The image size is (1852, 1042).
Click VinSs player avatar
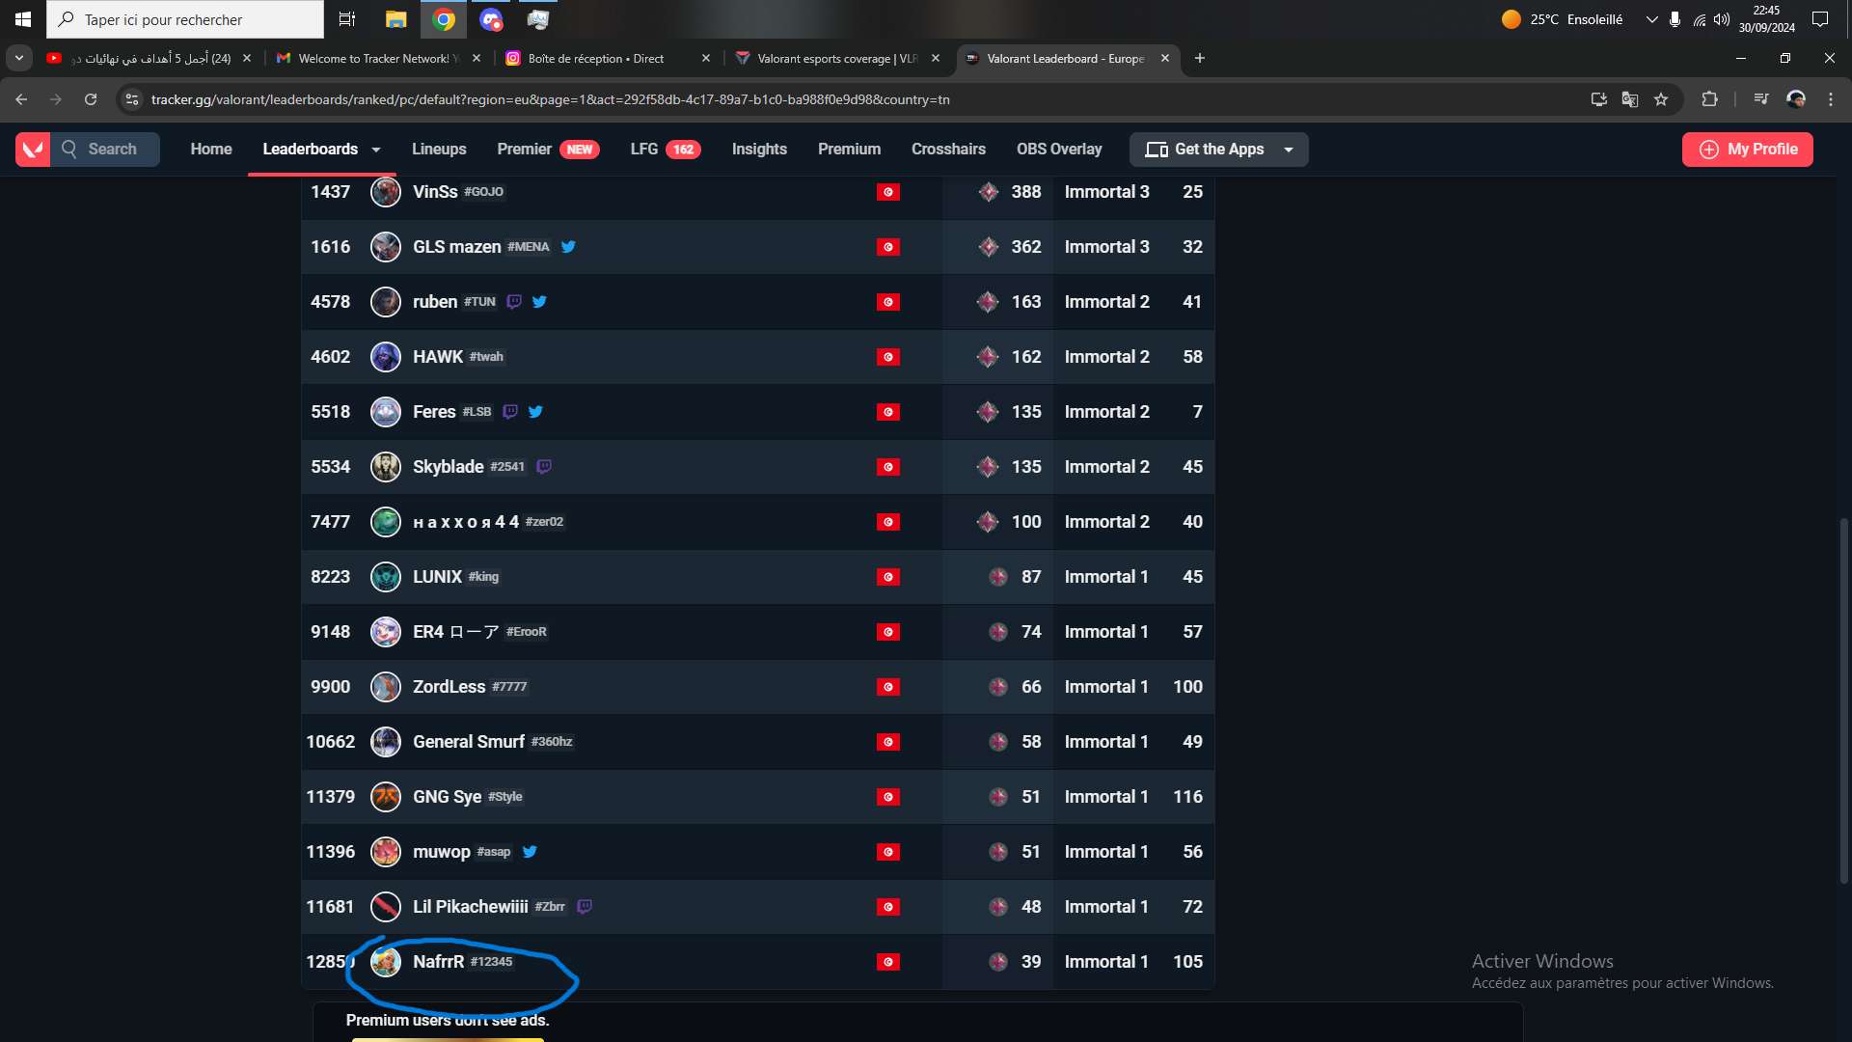point(386,192)
